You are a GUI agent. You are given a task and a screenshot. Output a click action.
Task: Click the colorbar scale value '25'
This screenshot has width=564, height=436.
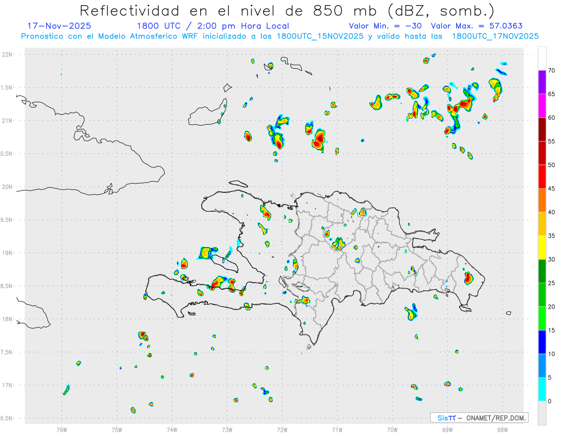552,283
